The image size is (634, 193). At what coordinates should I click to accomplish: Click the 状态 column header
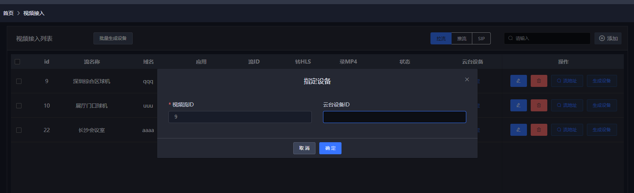[x=405, y=62]
